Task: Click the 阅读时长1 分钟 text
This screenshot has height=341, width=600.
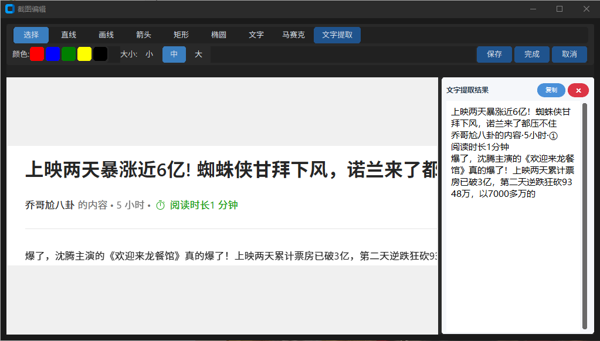Action: point(204,205)
